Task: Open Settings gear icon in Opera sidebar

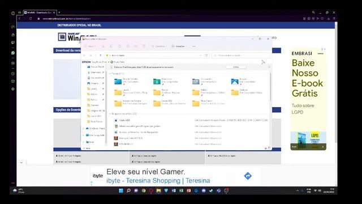Action: point(13,89)
